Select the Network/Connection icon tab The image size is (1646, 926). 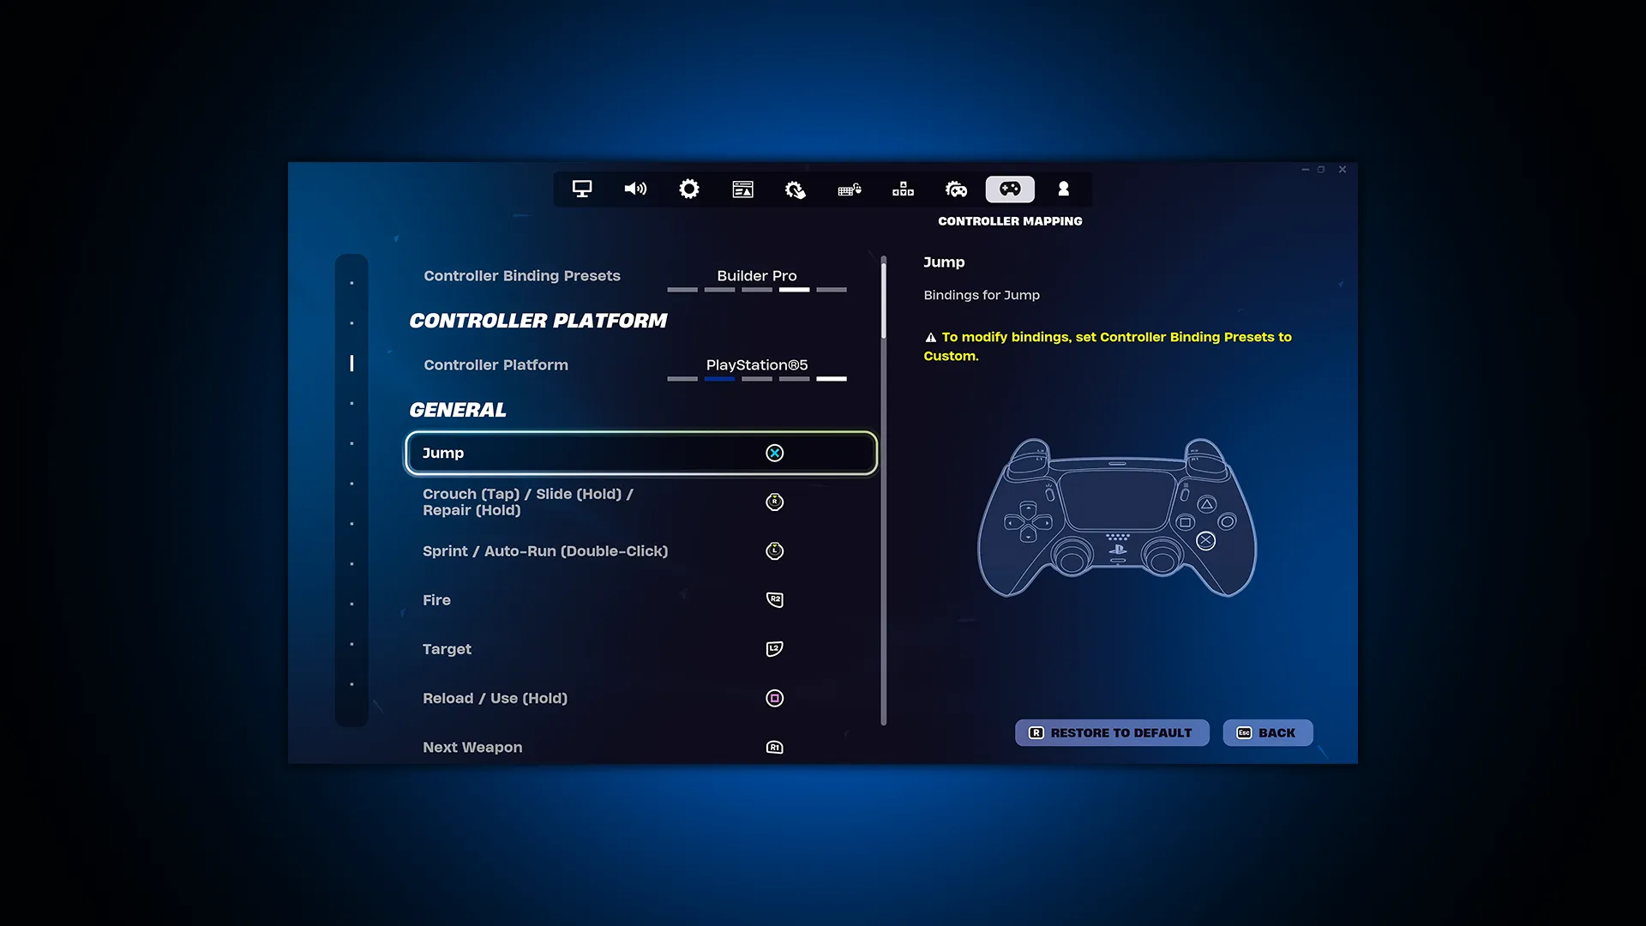point(904,189)
